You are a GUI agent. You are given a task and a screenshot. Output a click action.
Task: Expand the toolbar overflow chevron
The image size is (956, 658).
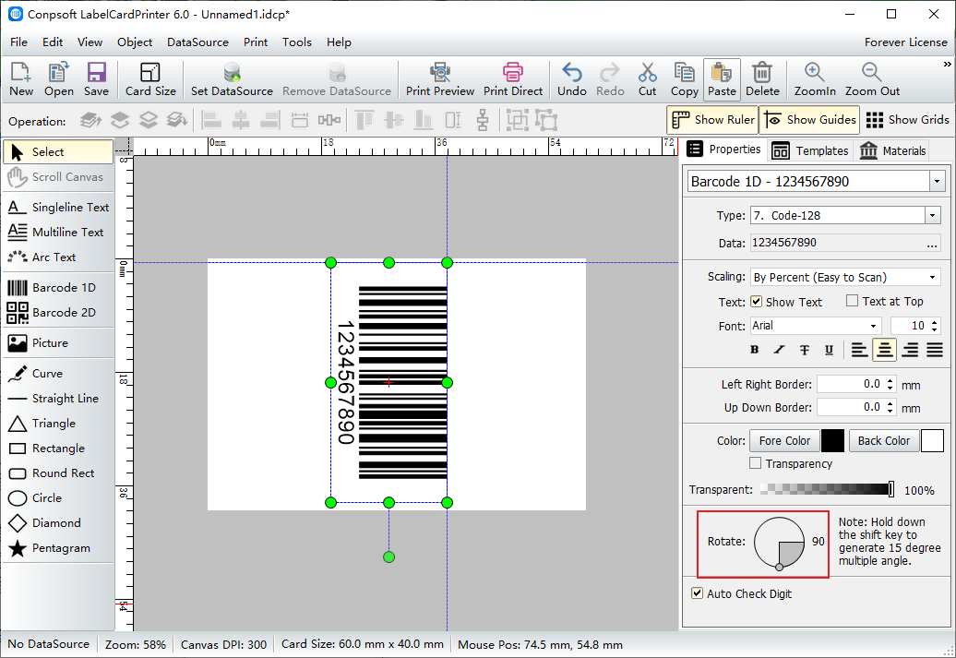(x=947, y=64)
